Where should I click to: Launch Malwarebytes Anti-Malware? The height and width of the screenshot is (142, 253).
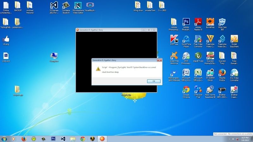174,75
